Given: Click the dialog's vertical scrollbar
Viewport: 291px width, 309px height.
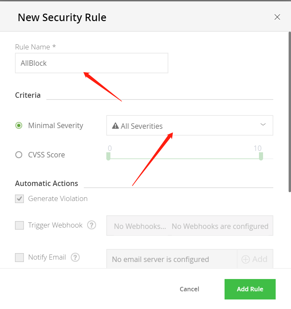Looking at the screenshot, I should (290, 112).
